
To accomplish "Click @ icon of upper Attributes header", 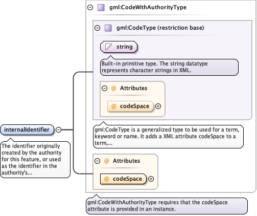I will coord(113,88).
